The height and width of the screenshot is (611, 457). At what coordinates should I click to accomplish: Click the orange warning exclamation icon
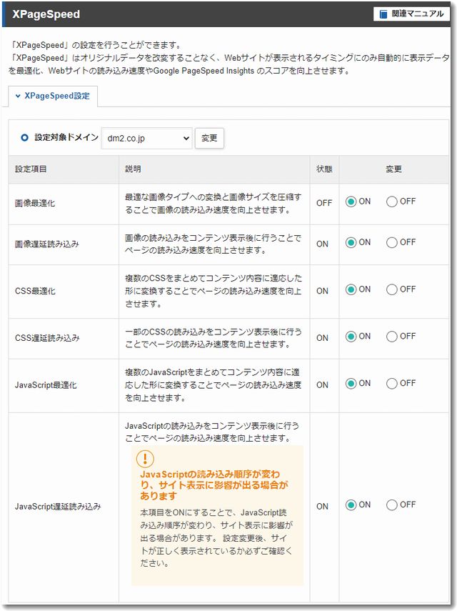click(145, 459)
